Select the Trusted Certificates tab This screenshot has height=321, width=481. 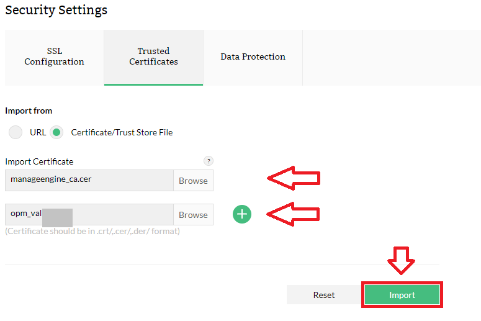point(153,57)
